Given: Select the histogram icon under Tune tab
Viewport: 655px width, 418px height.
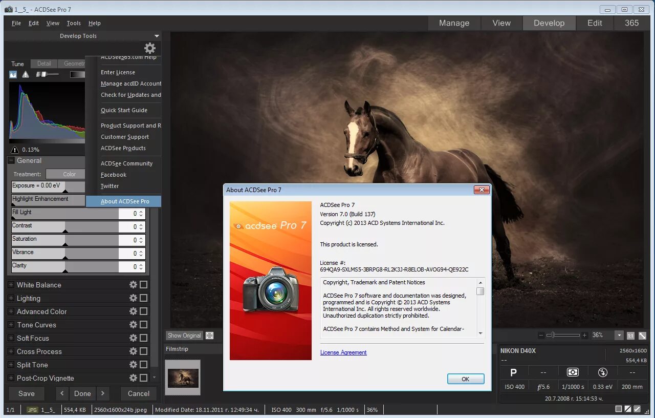Looking at the screenshot, I should tap(13, 74).
